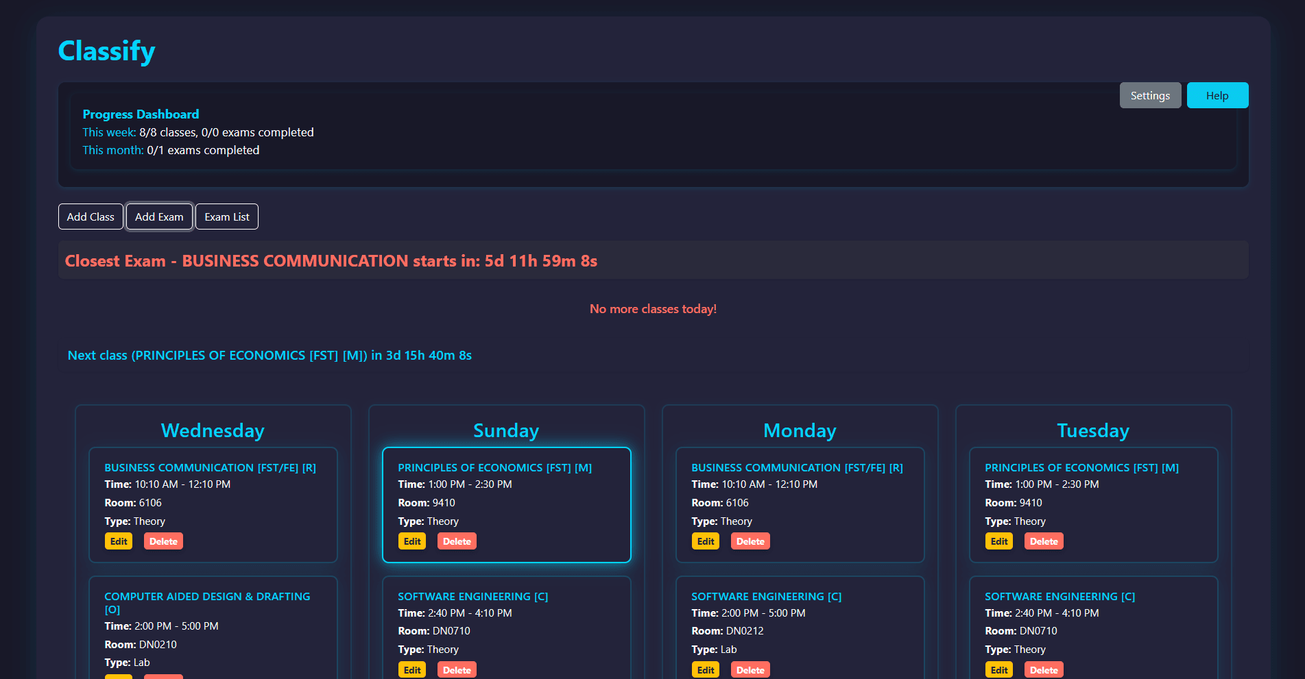Open the Settings button

tap(1150, 95)
